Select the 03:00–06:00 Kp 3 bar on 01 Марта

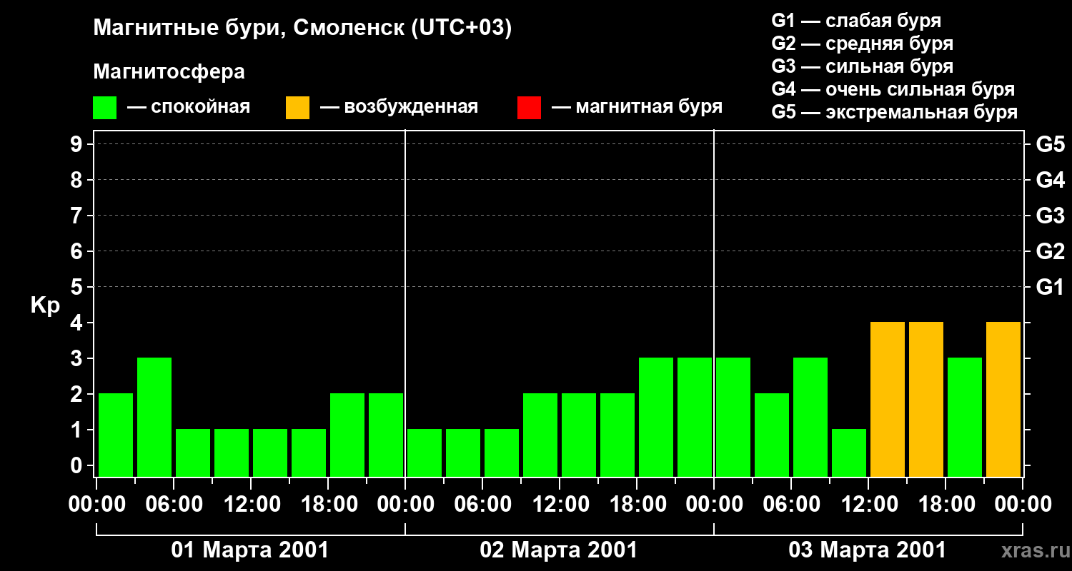pyautogui.click(x=154, y=417)
